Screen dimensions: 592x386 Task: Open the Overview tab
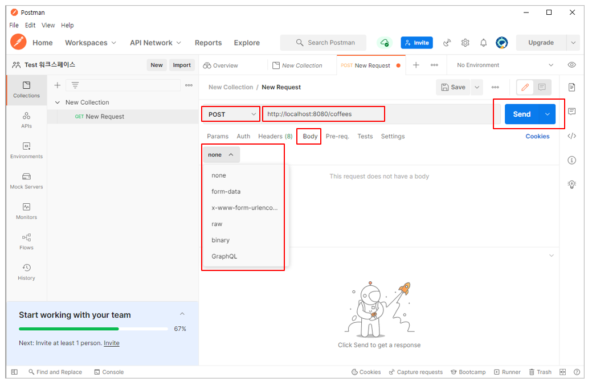point(221,65)
